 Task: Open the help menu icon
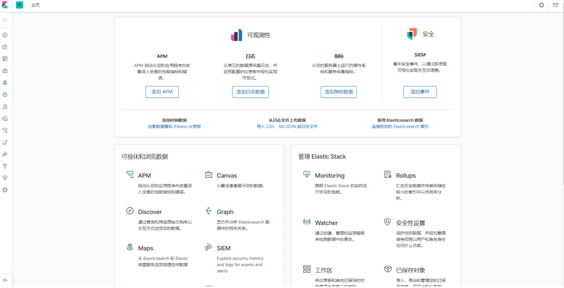[542, 5]
